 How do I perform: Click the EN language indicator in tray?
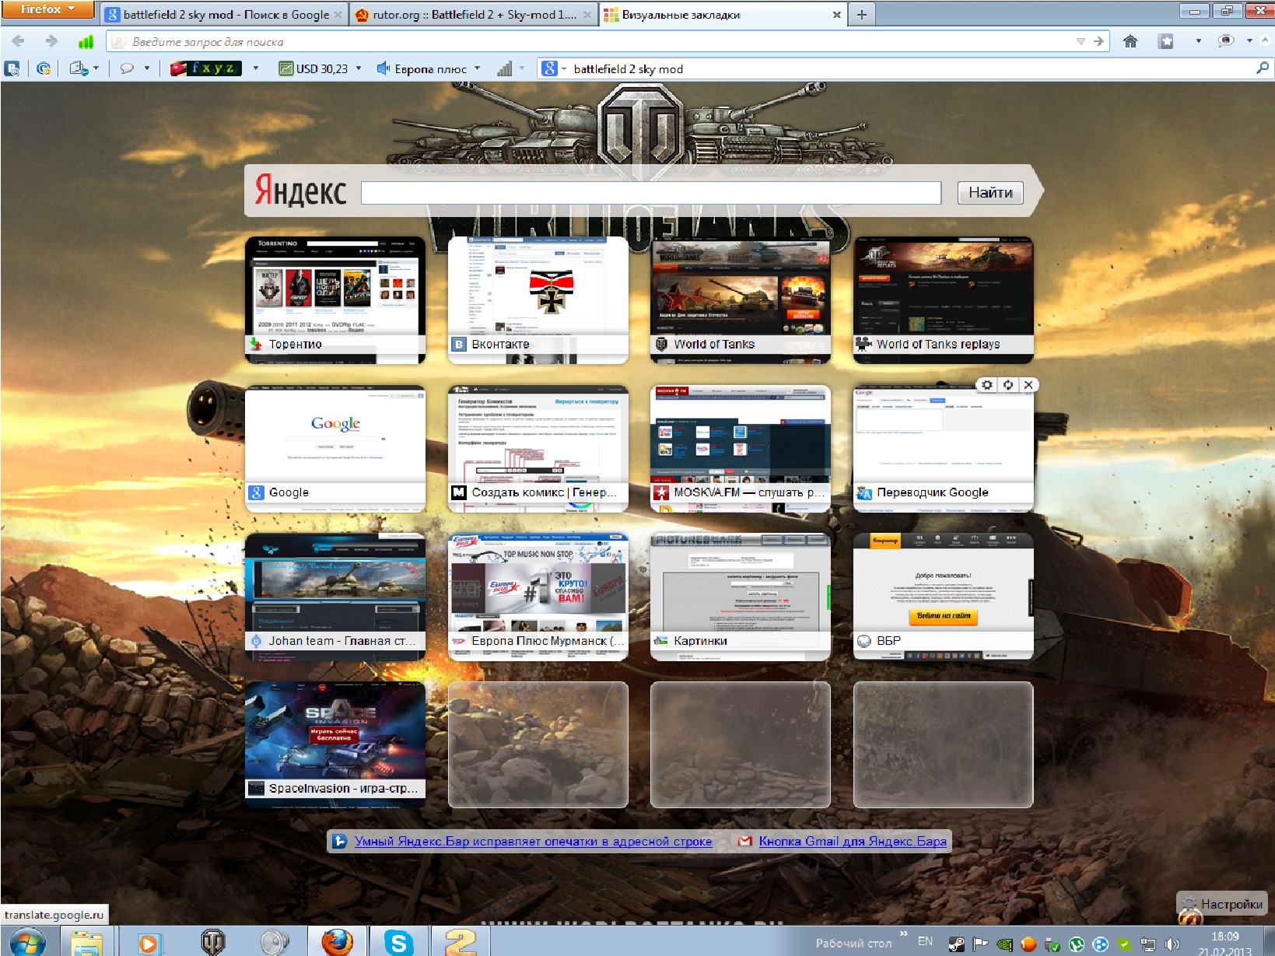point(925,941)
